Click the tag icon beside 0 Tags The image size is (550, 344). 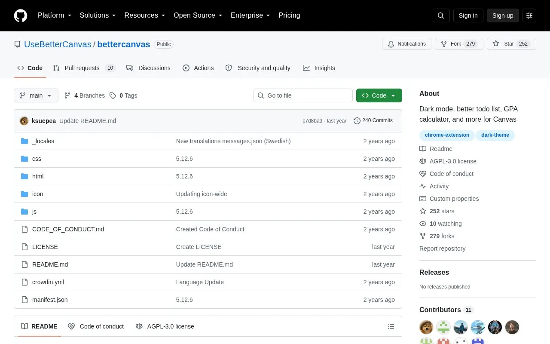click(x=113, y=95)
